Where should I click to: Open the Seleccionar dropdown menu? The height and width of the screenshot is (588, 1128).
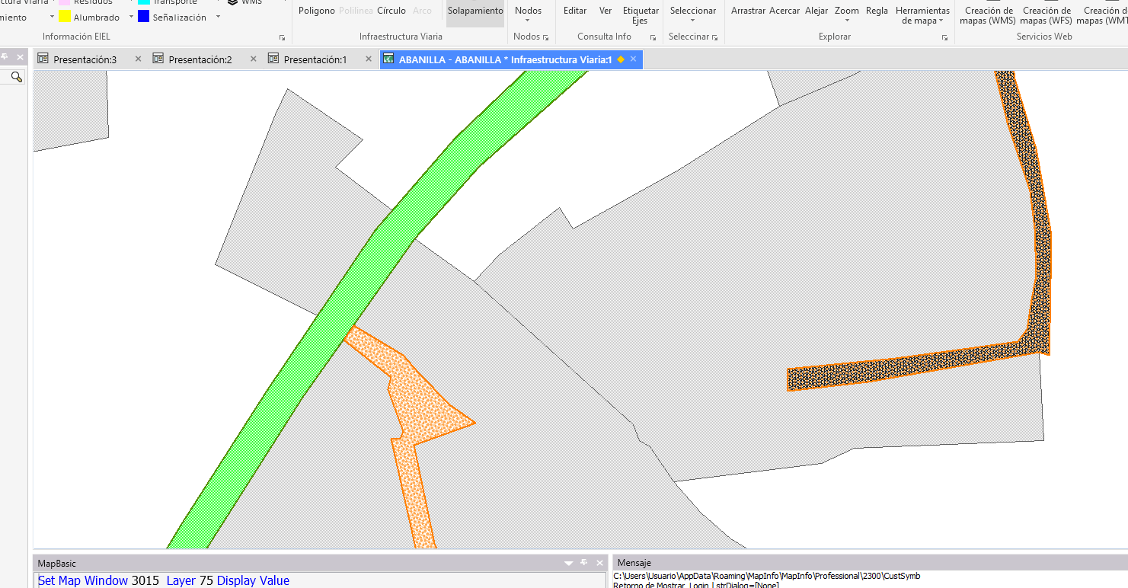693,14
